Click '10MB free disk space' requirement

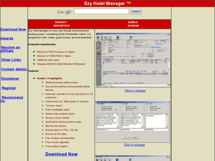(x=48, y=60)
